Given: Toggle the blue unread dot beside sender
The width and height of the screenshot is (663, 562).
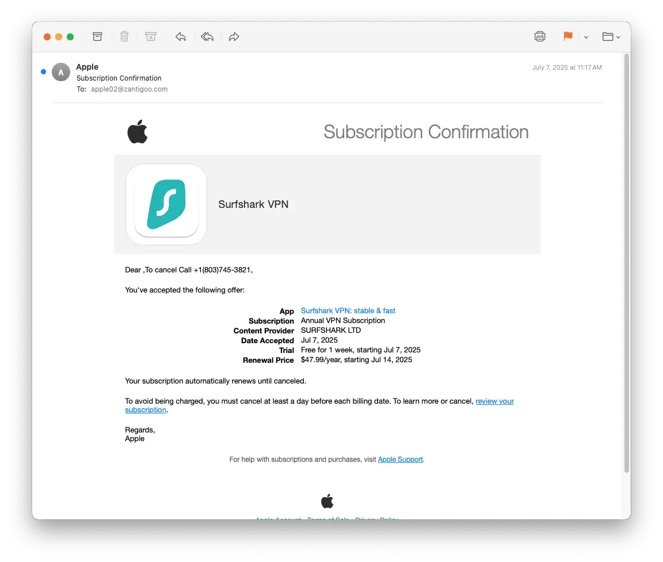Looking at the screenshot, I should 43,72.
